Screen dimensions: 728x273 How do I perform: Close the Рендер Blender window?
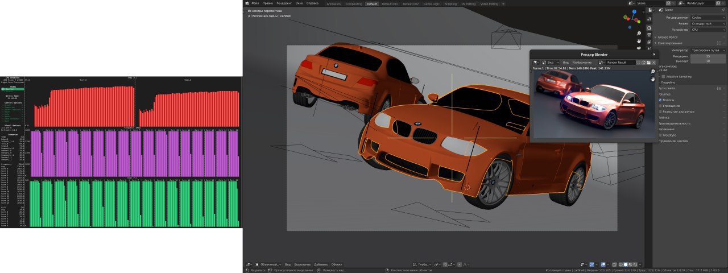654,55
